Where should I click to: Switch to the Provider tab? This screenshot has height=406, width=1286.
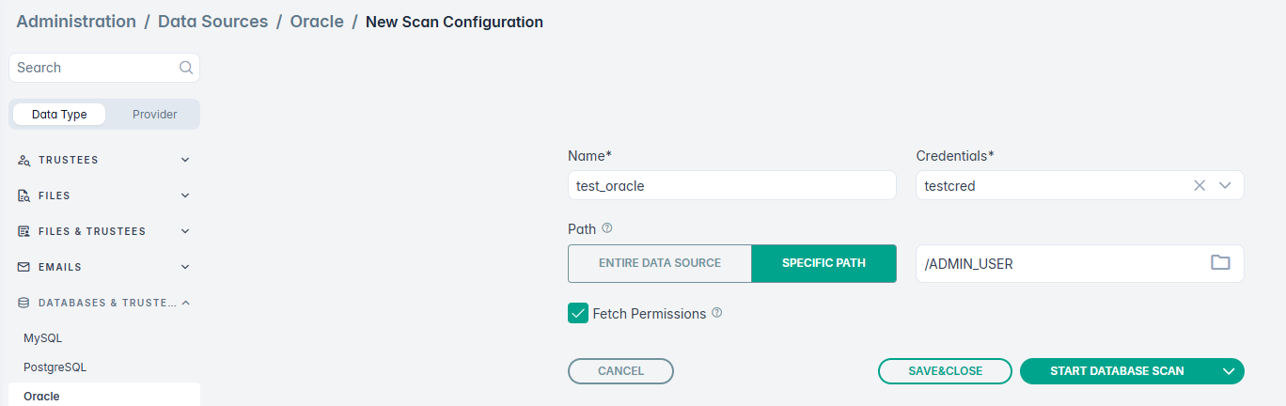[x=154, y=115]
